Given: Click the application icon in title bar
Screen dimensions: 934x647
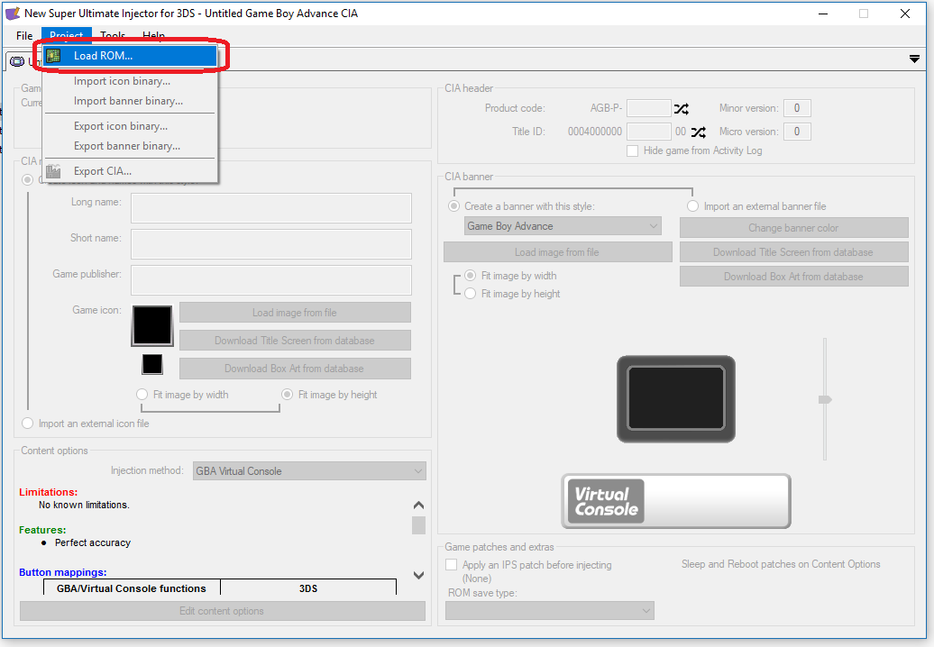Looking at the screenshot, I should 13,14.
